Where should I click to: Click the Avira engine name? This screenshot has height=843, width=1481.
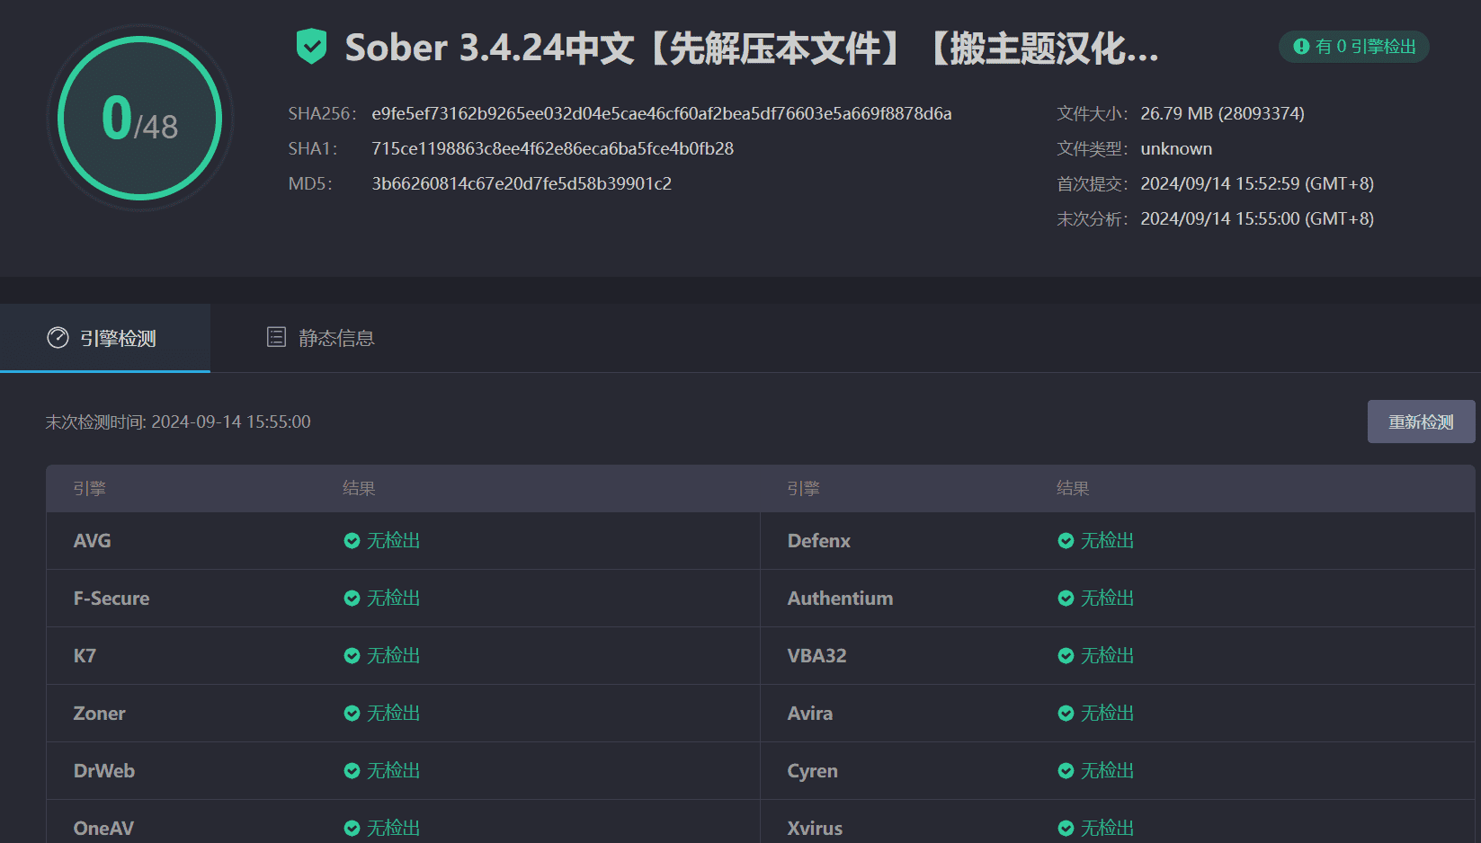coord(810,714)
